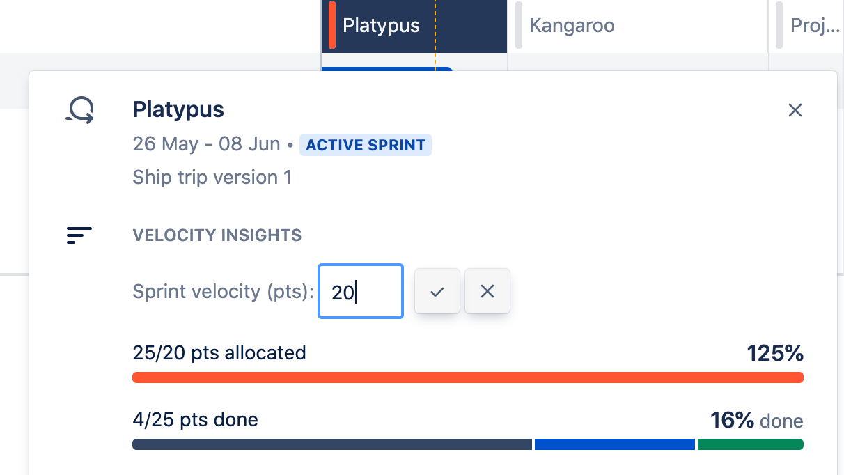Click the orange marker in Platypus header

(x=332, y=25)
